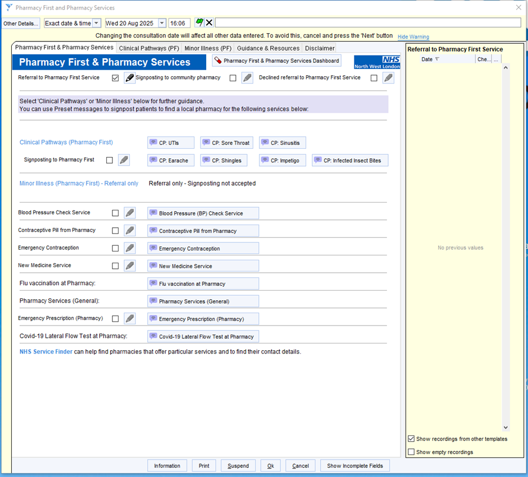528x477 pixels.
Task: Open the CP: UTIs preset message
Action: (x=171, y=143)
